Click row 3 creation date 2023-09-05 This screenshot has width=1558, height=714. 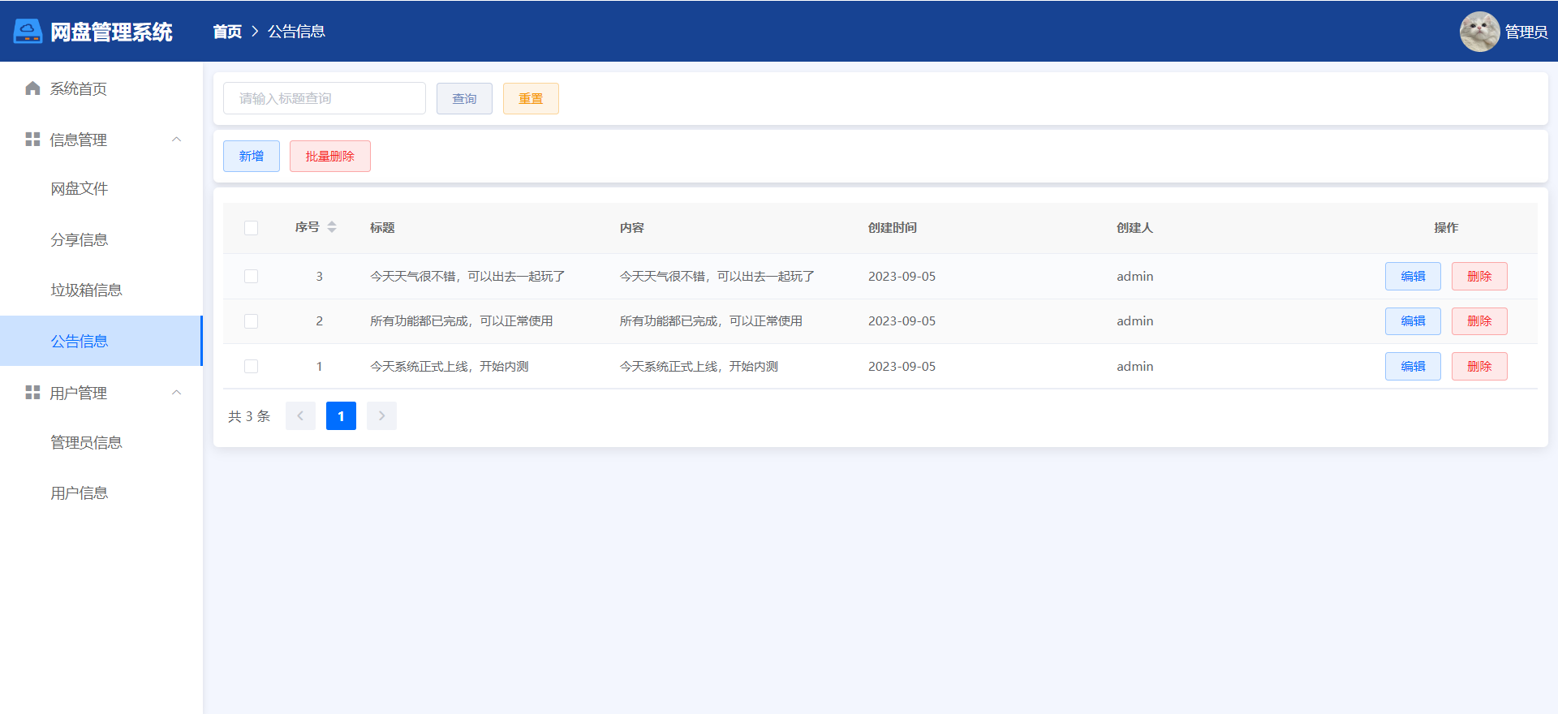coord(902,277)
